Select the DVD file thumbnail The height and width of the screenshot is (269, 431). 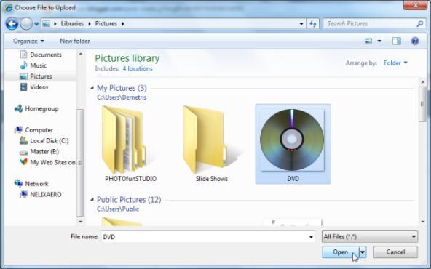tap(293, 144)
